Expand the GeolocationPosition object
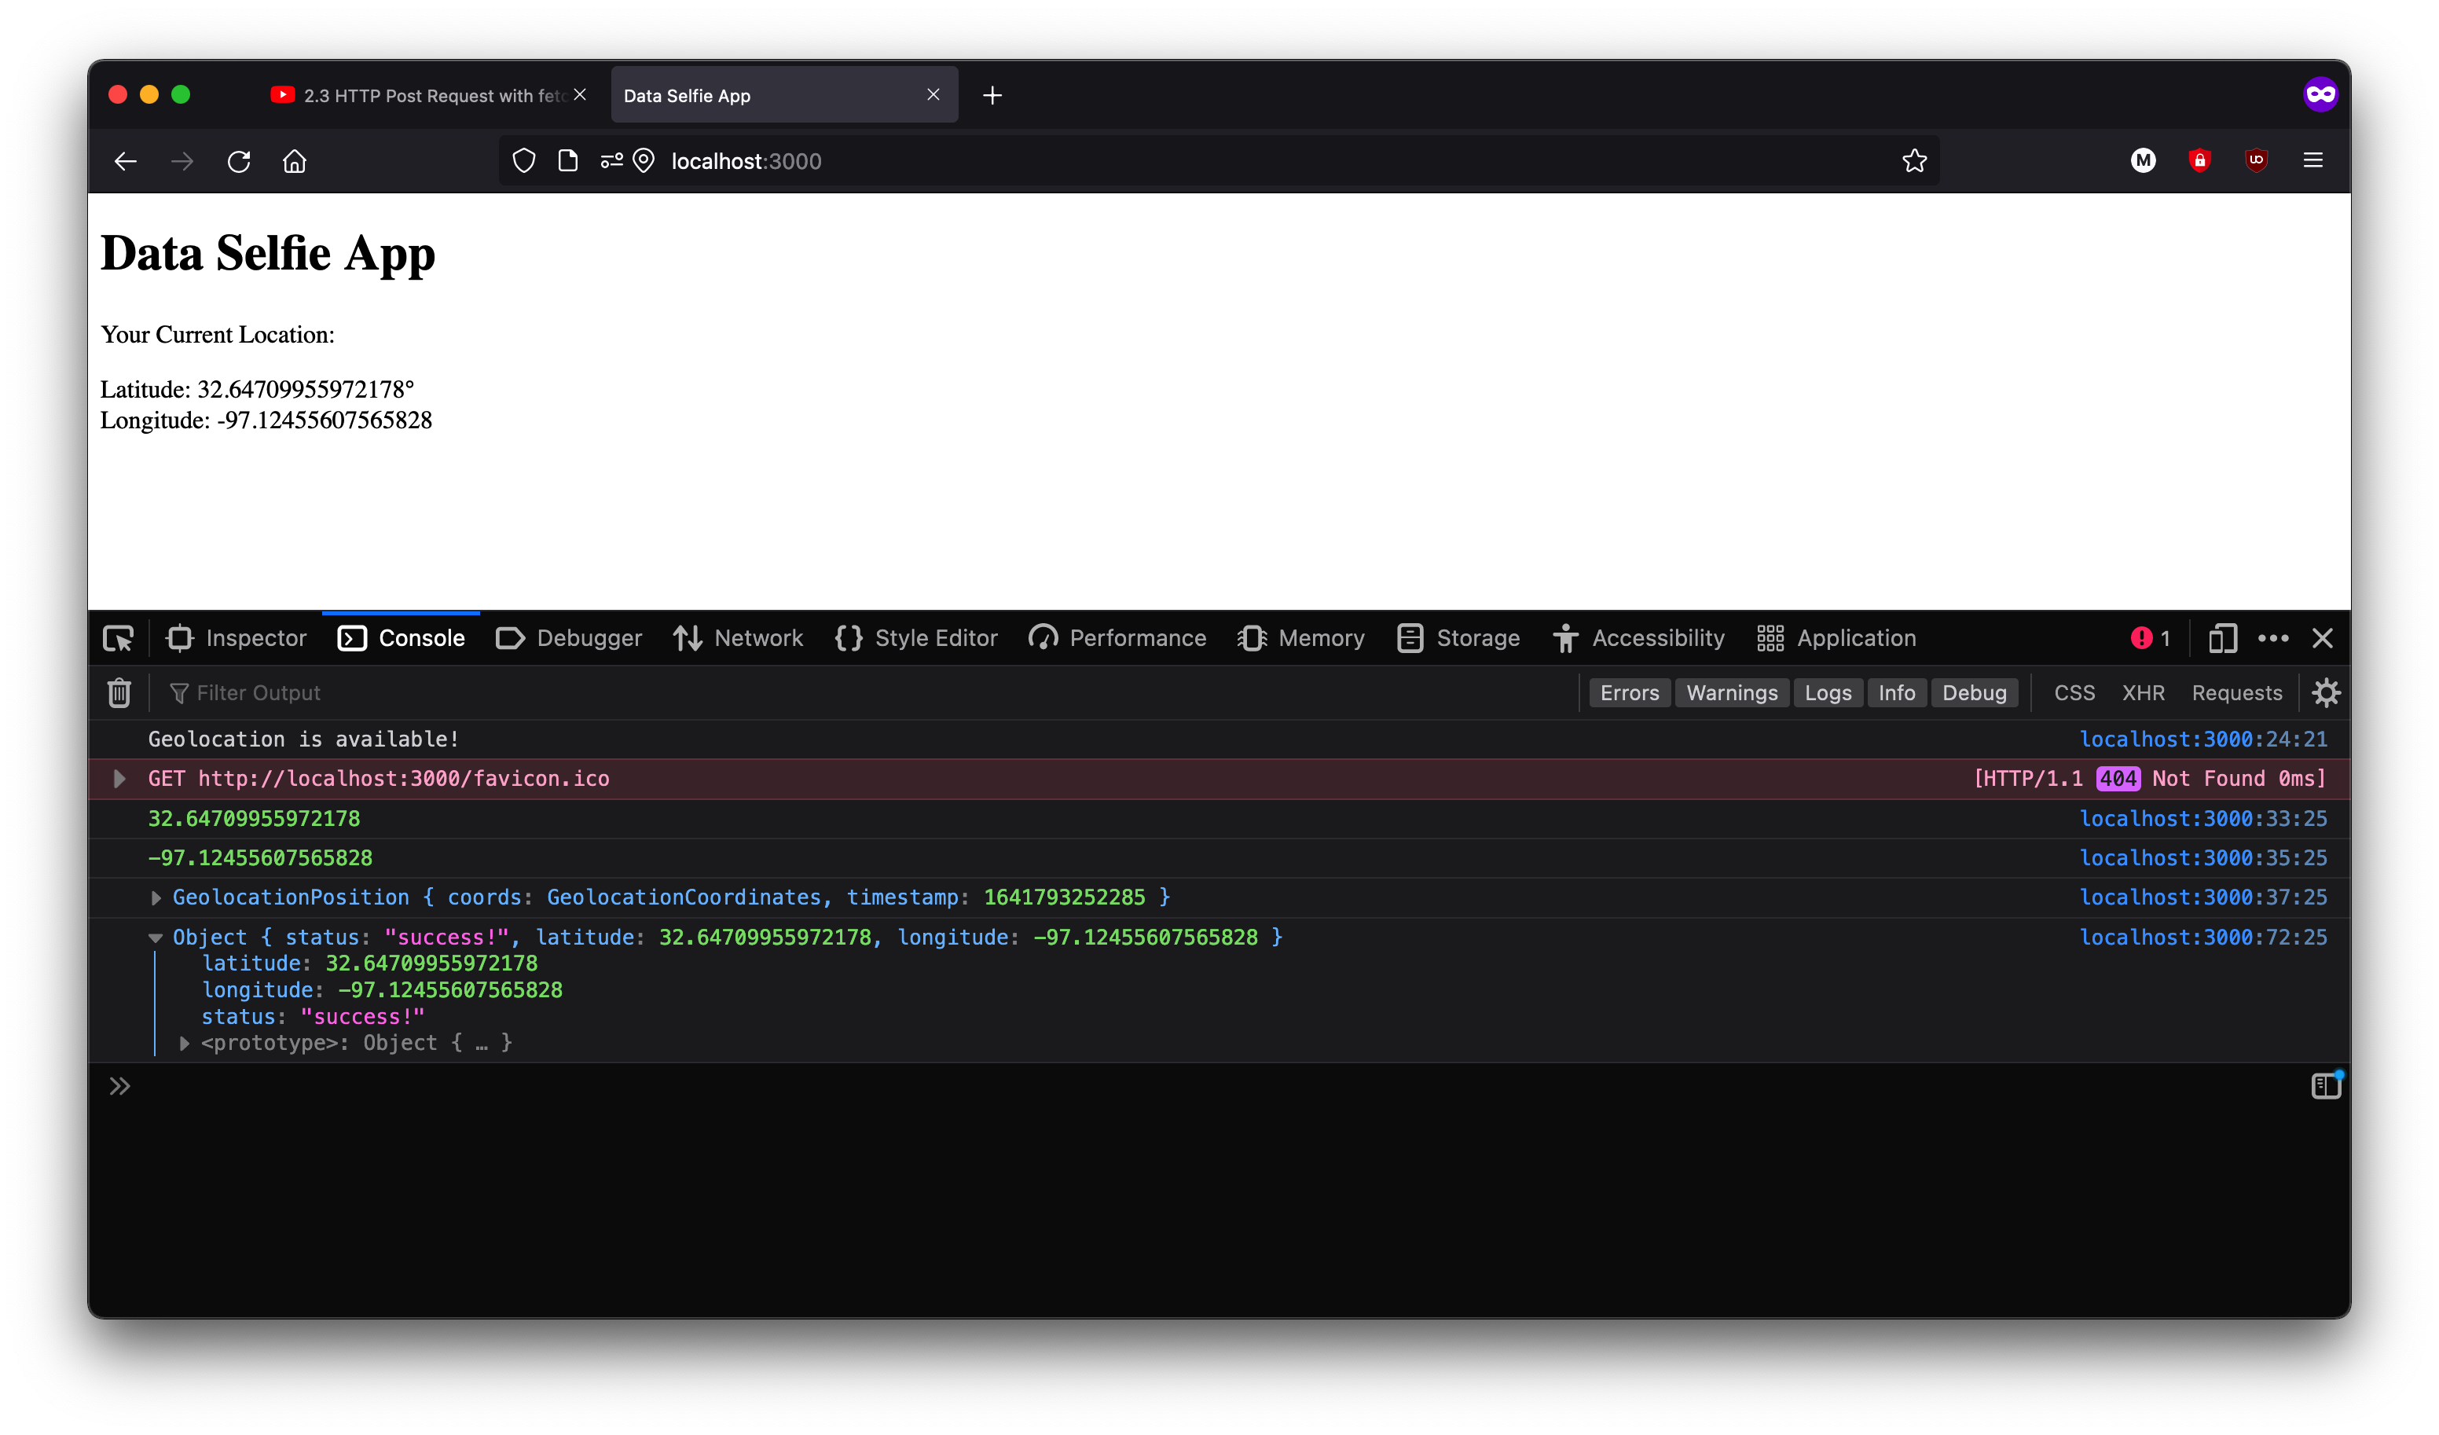This screenshot has height=1435, width=2439. tap(156, 897)
